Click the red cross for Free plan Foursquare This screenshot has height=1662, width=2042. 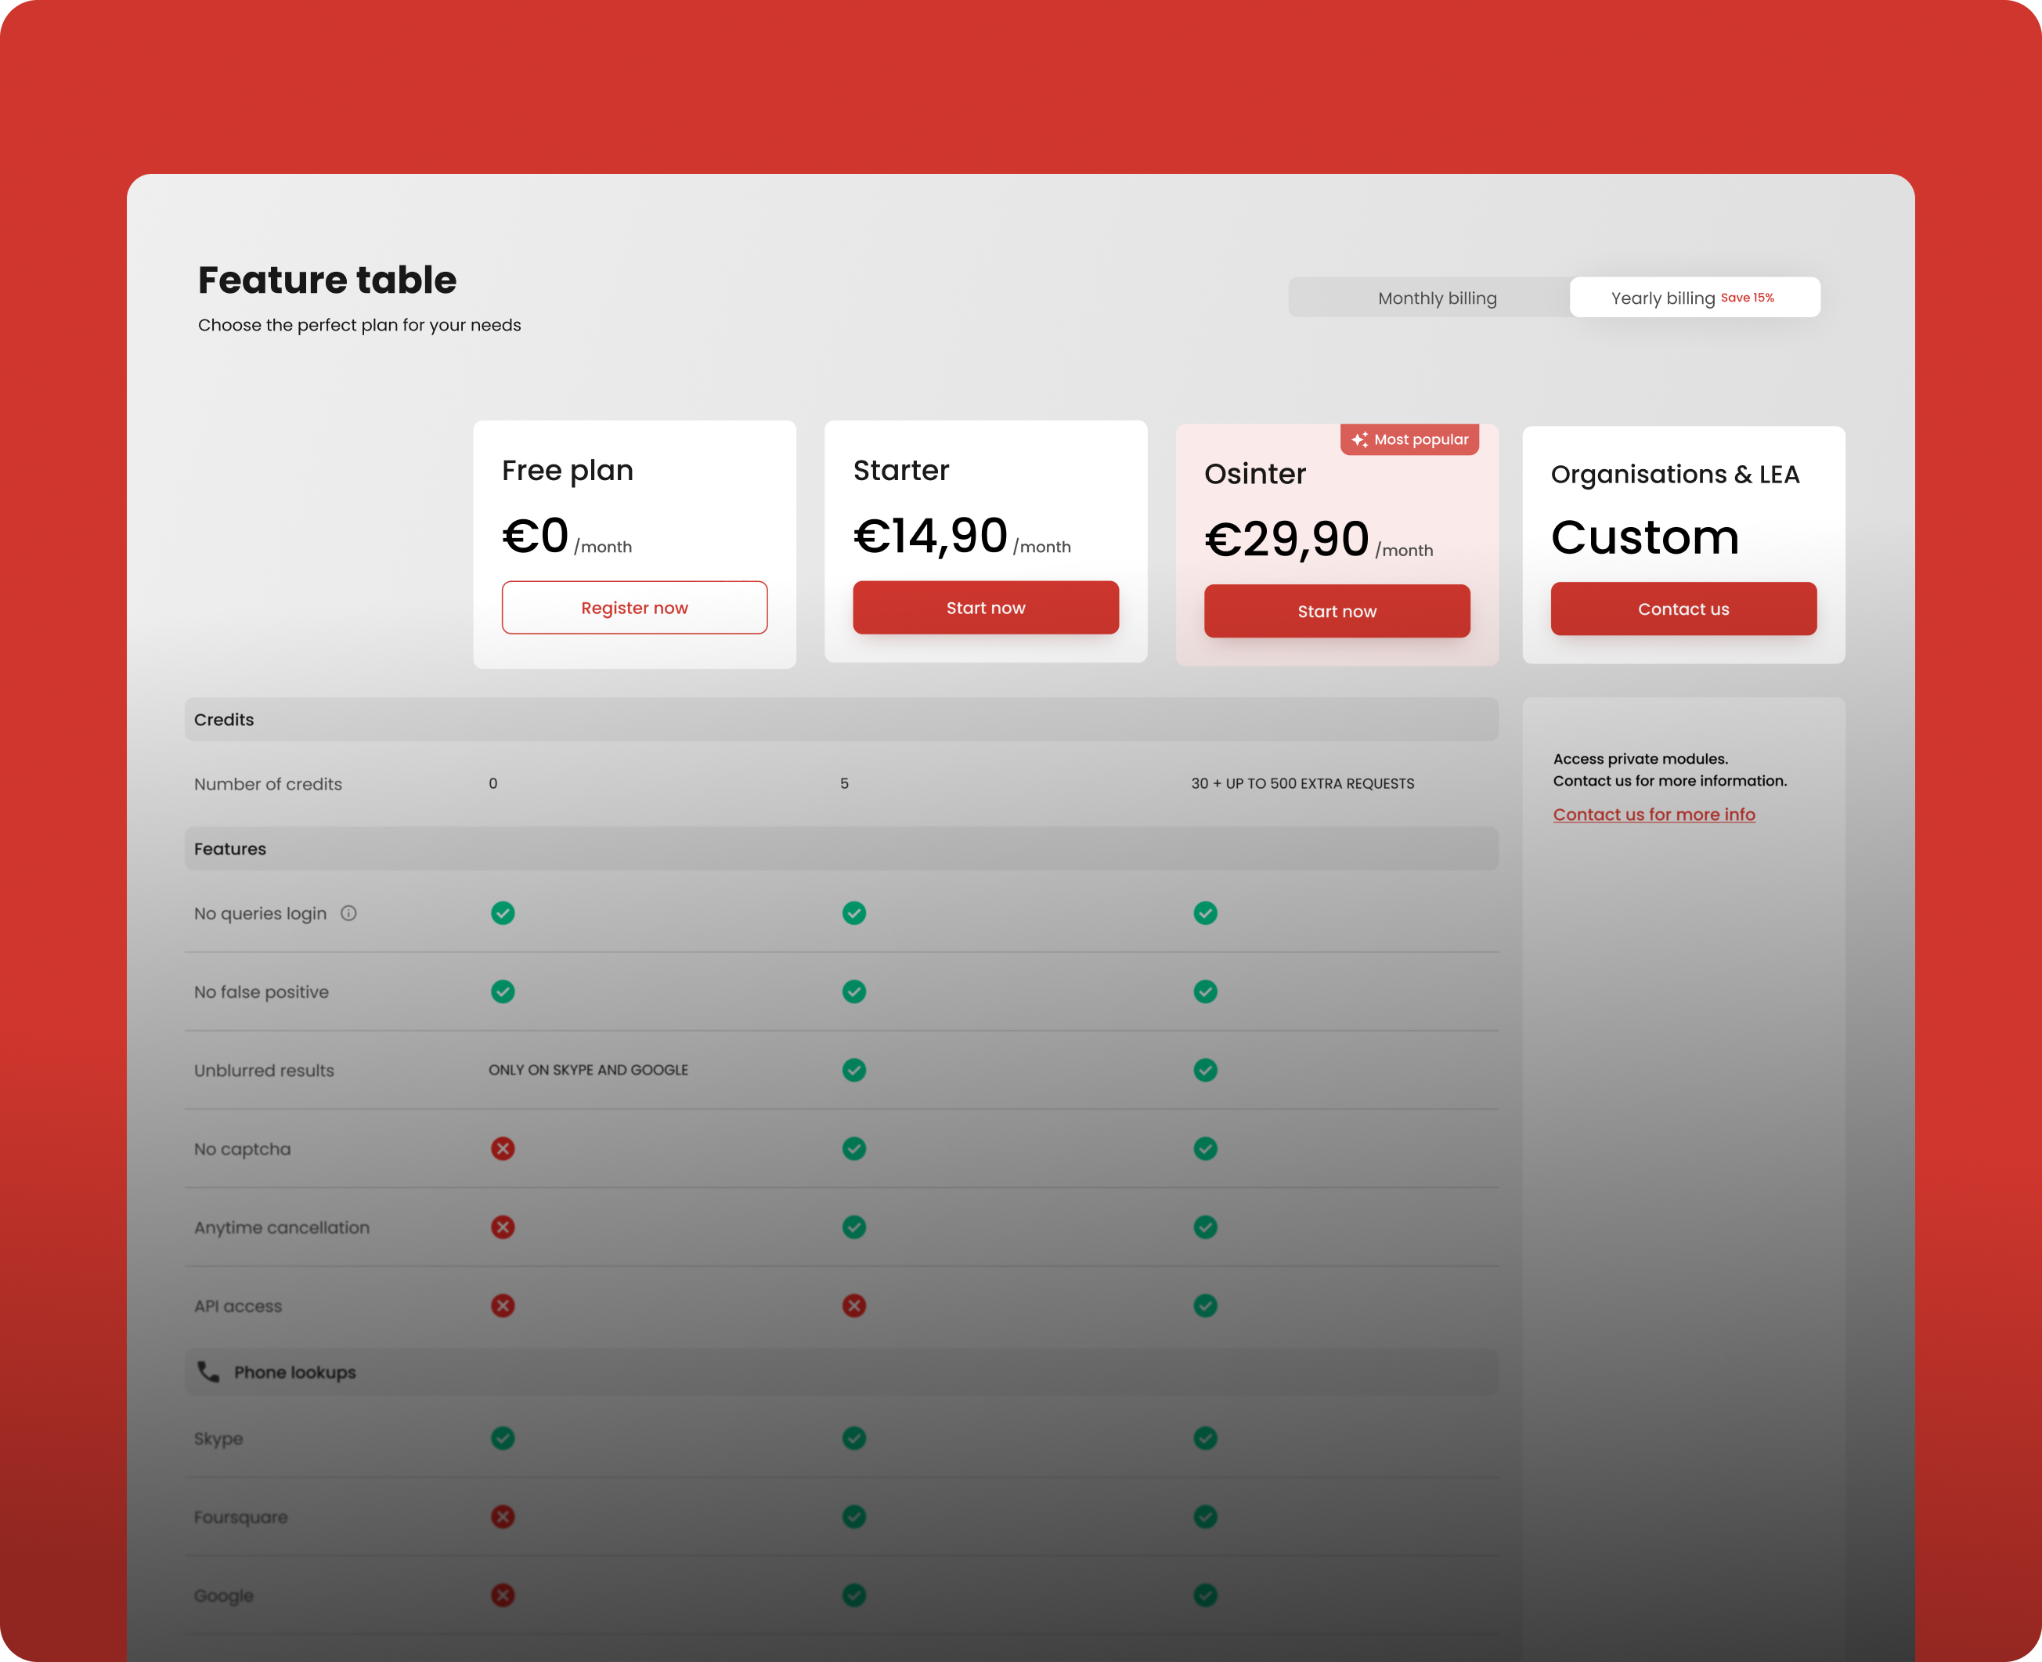coord(503,1516)
